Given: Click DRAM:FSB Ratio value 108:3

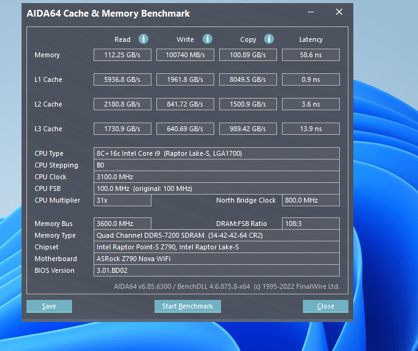Looking at the screenshot, I should click(311, 224).
